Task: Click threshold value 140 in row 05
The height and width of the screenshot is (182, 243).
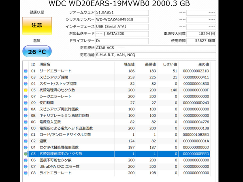Action: pos(174,90)
